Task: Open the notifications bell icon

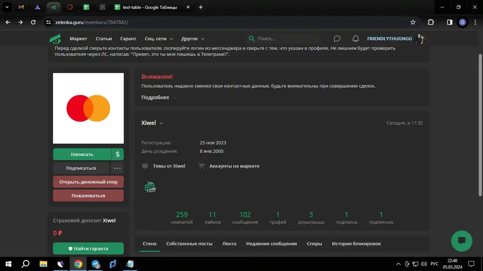Action: coord(356,39)
